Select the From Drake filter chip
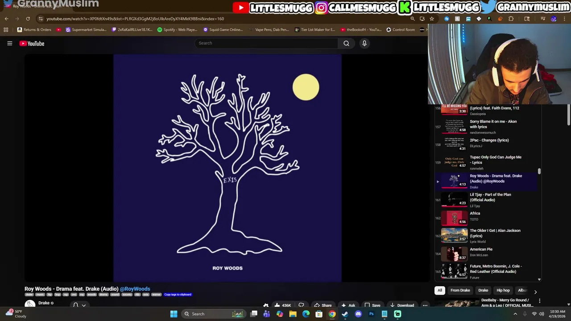Screen dimensions: 571x321 (x=460, y=290)
